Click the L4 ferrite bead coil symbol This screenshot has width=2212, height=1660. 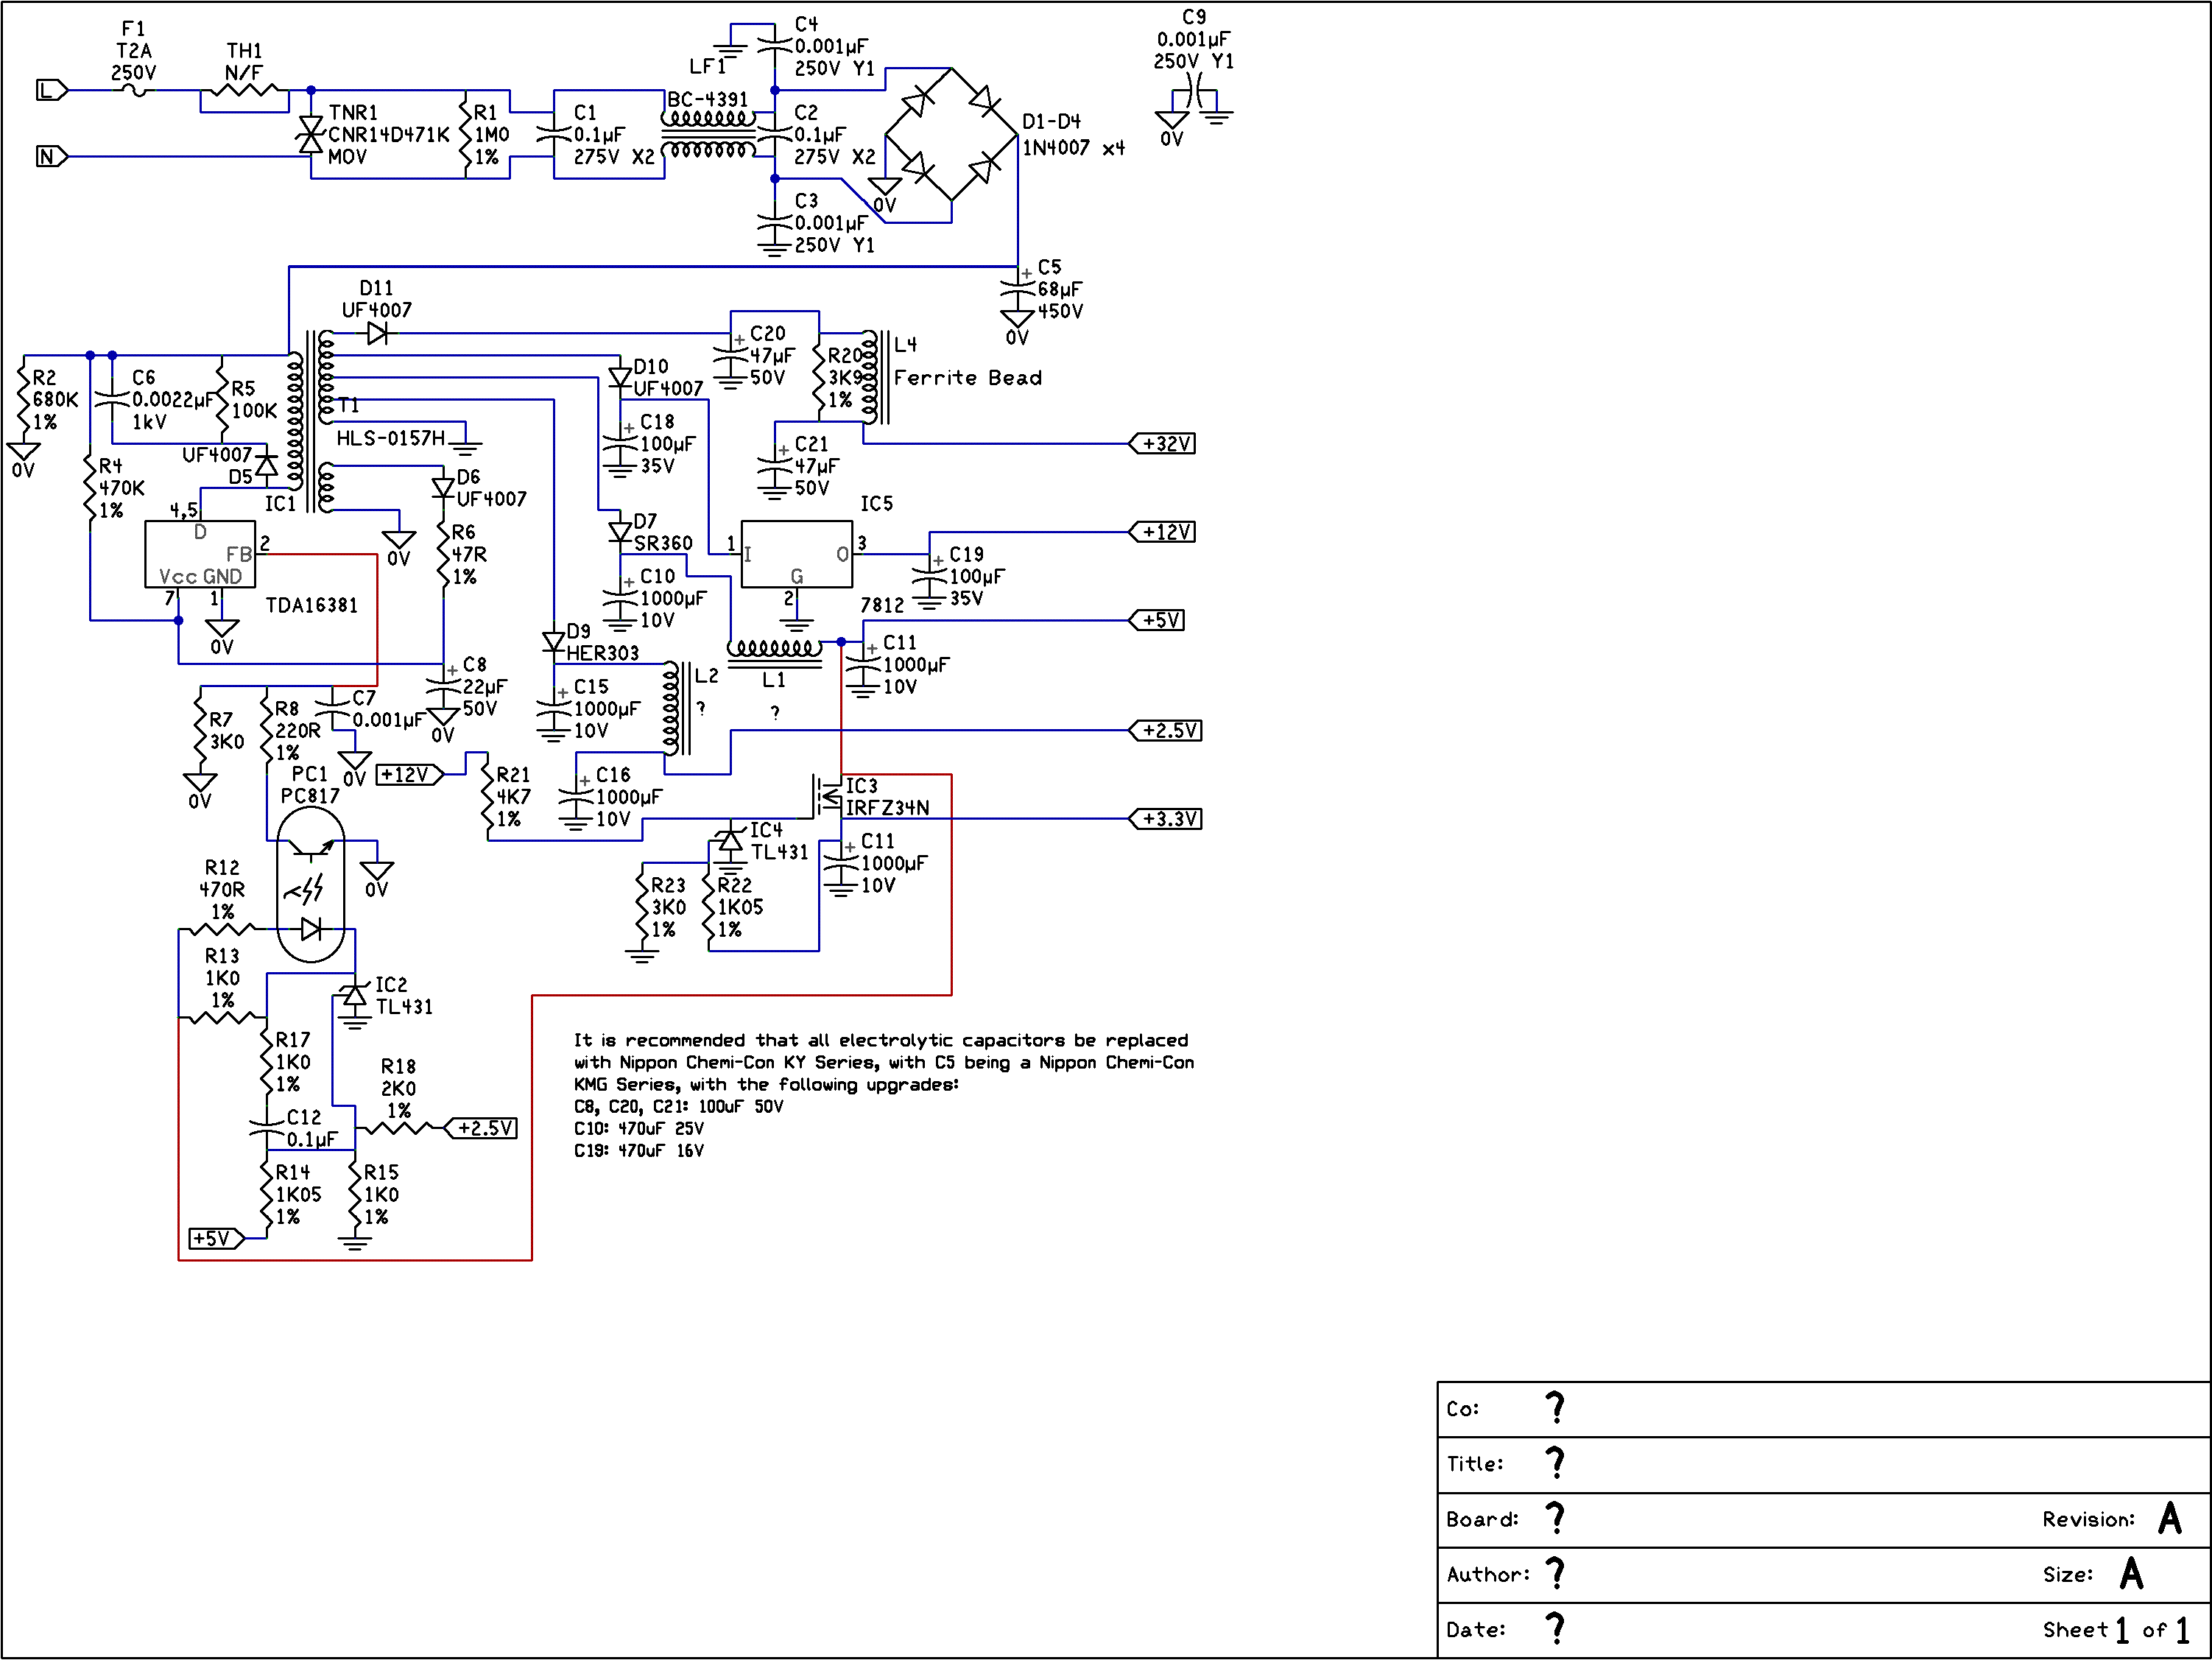coord(875,378)
